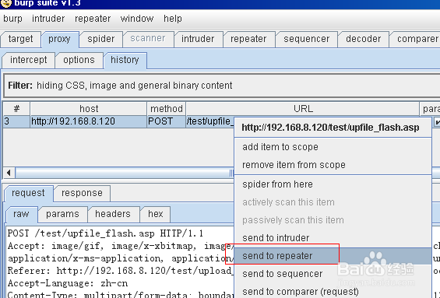Click passively scan this item entry
Viewport: 440px width, 298px height.
click(333, 220)
